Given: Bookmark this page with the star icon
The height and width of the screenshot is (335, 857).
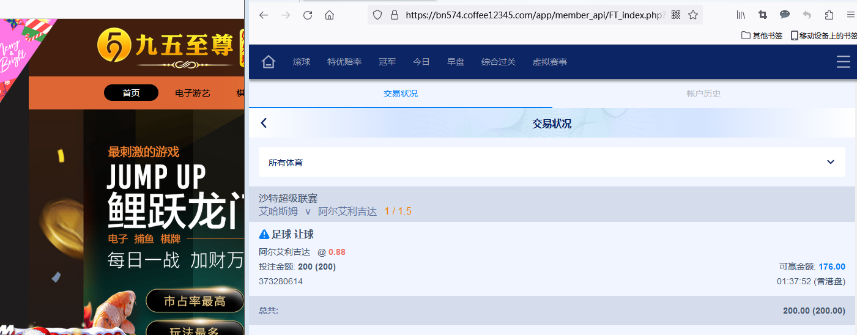Looking at the screenshot, I should (692, 15).
